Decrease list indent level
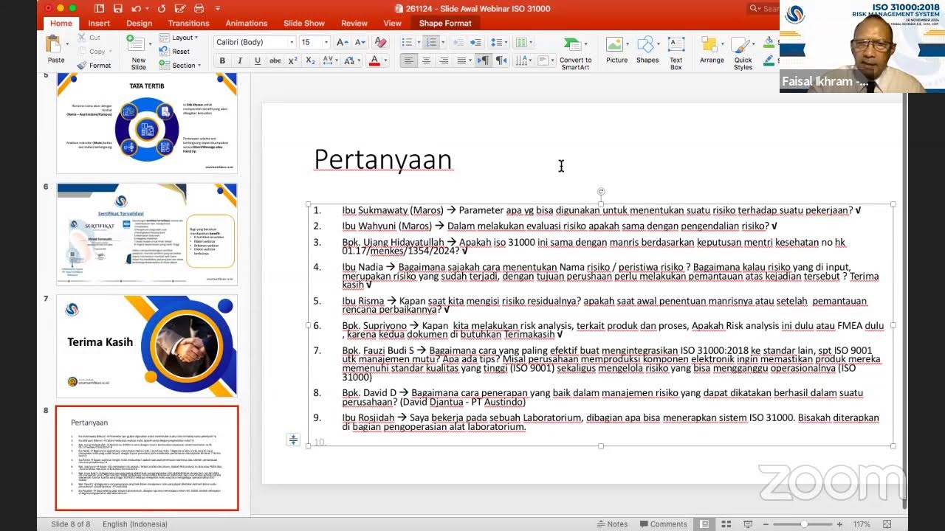Viewport: 945px width, 531px height. pyautogui.click(x=458, y=43)
